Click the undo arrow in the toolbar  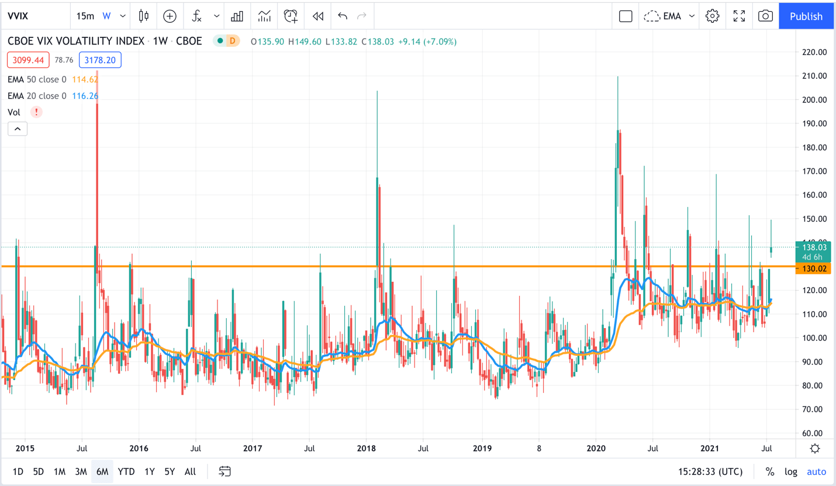343,16
